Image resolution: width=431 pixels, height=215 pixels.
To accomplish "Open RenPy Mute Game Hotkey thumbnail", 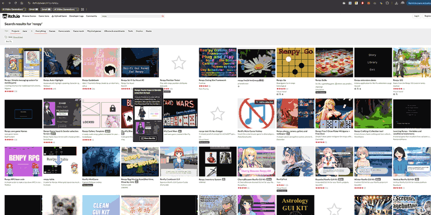I will click(256, 113).
